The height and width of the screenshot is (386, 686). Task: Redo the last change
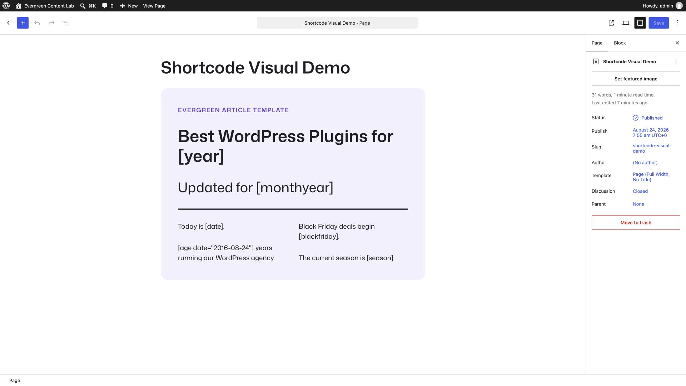tap(51, 23)
